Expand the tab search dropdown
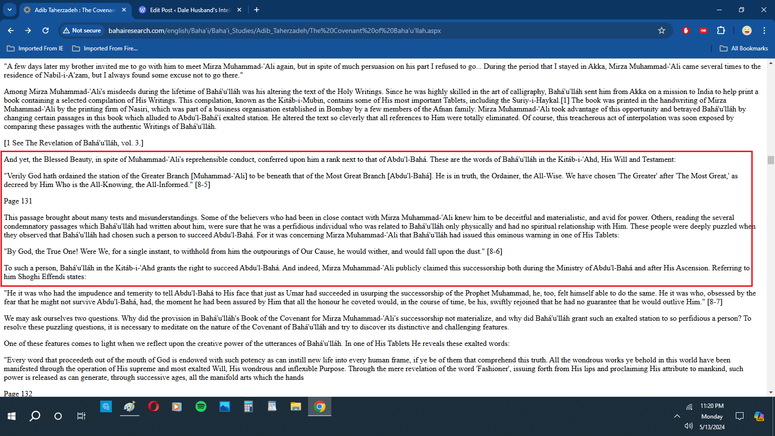This screenshot has height=436, width=775. click(x=10, y=10)
